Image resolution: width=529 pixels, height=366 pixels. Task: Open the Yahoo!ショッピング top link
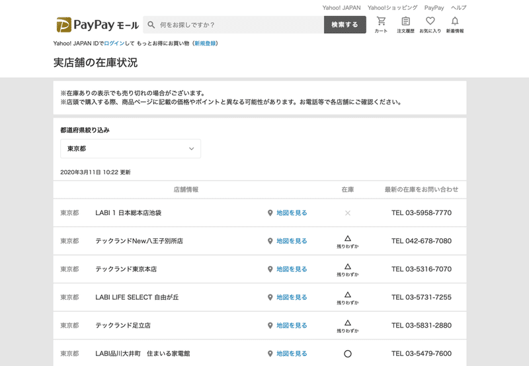click(392, 8)
